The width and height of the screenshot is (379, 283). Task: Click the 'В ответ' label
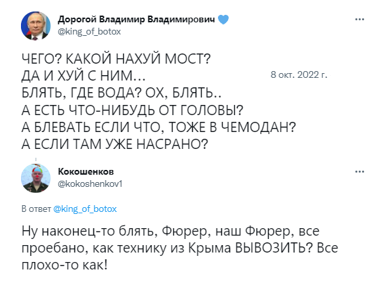point(37,209)
